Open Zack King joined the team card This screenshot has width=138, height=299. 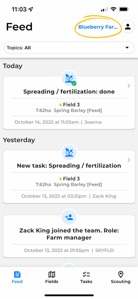point(69,236)
